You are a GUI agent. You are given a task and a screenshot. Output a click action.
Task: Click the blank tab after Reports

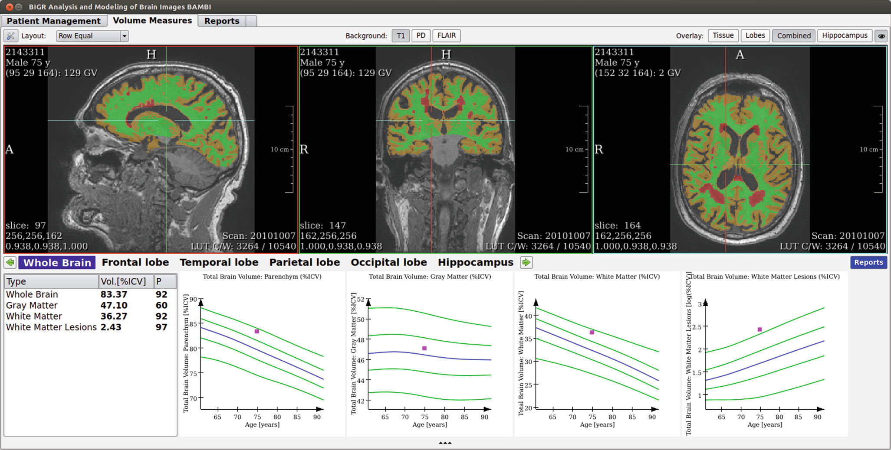251,21
